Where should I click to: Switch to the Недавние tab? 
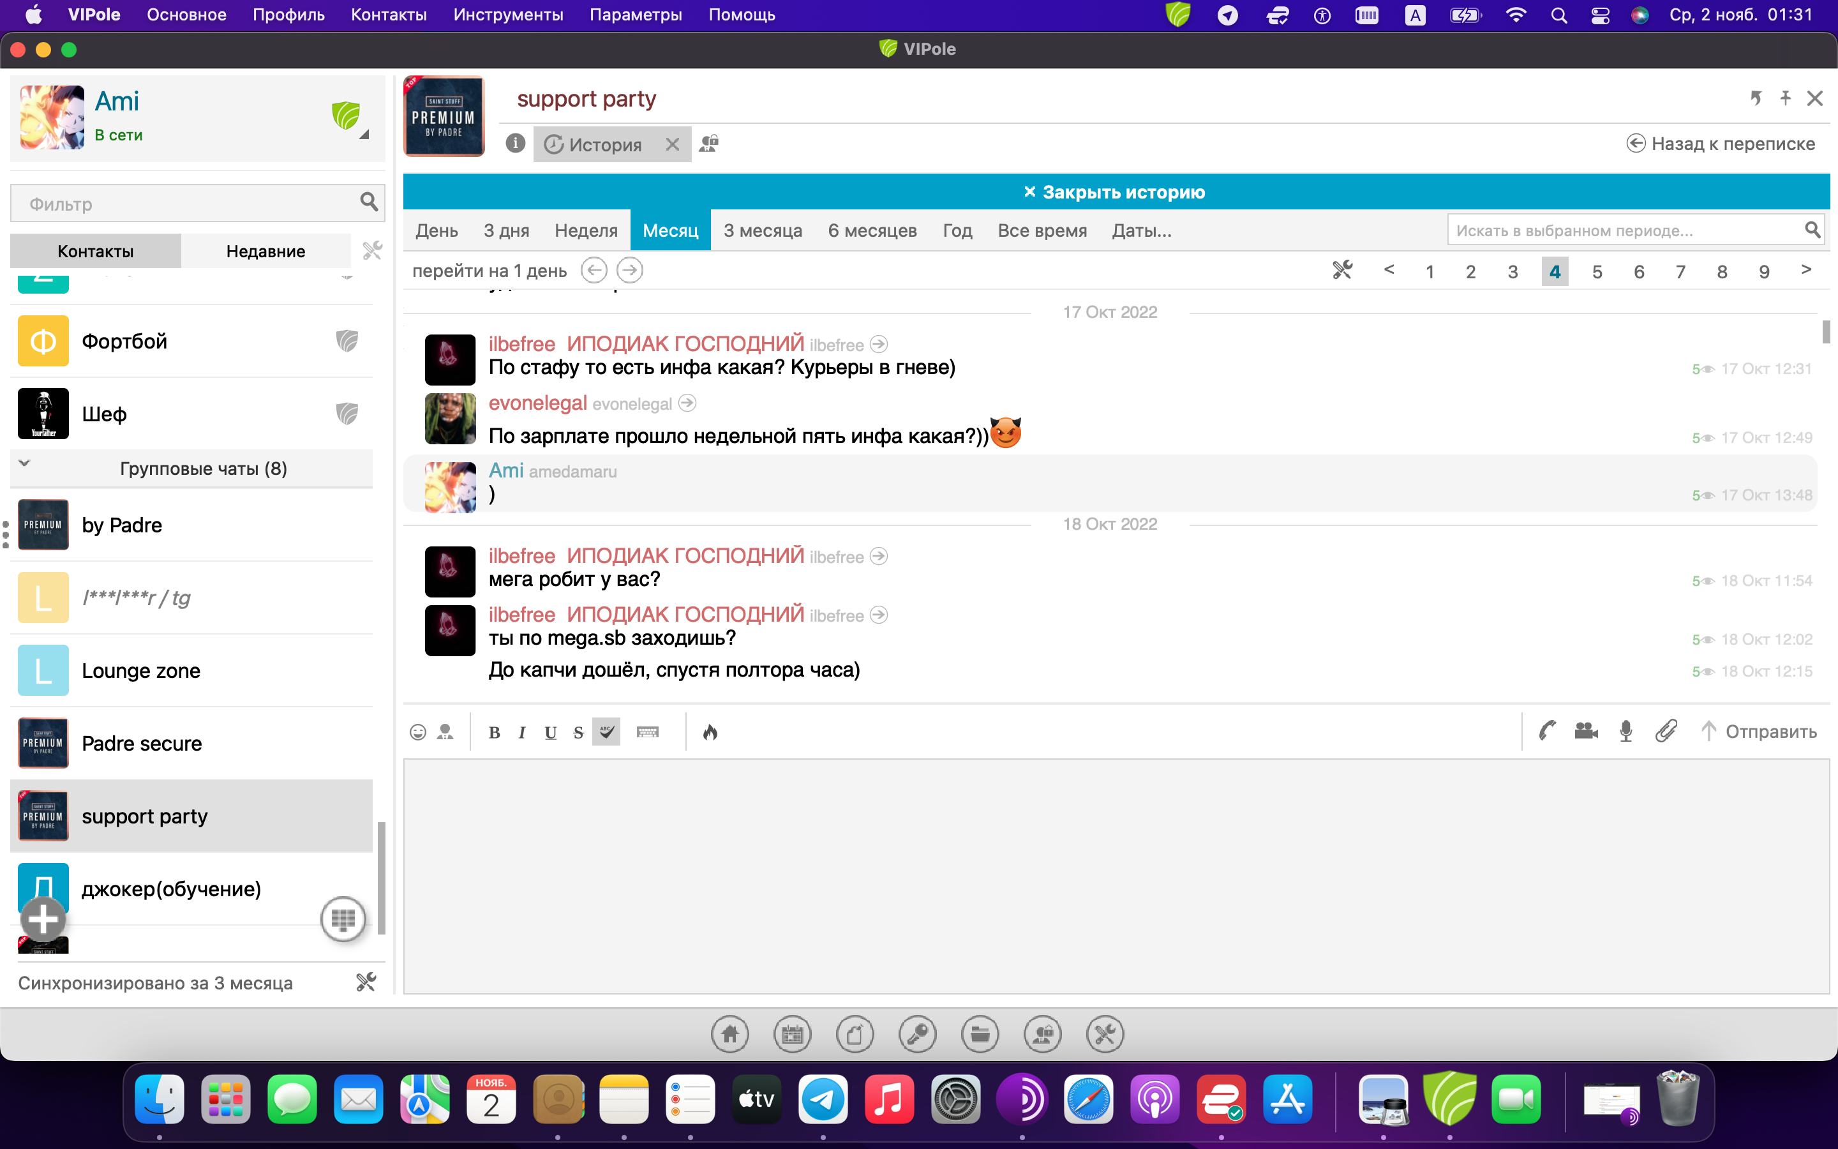(266, 251)
